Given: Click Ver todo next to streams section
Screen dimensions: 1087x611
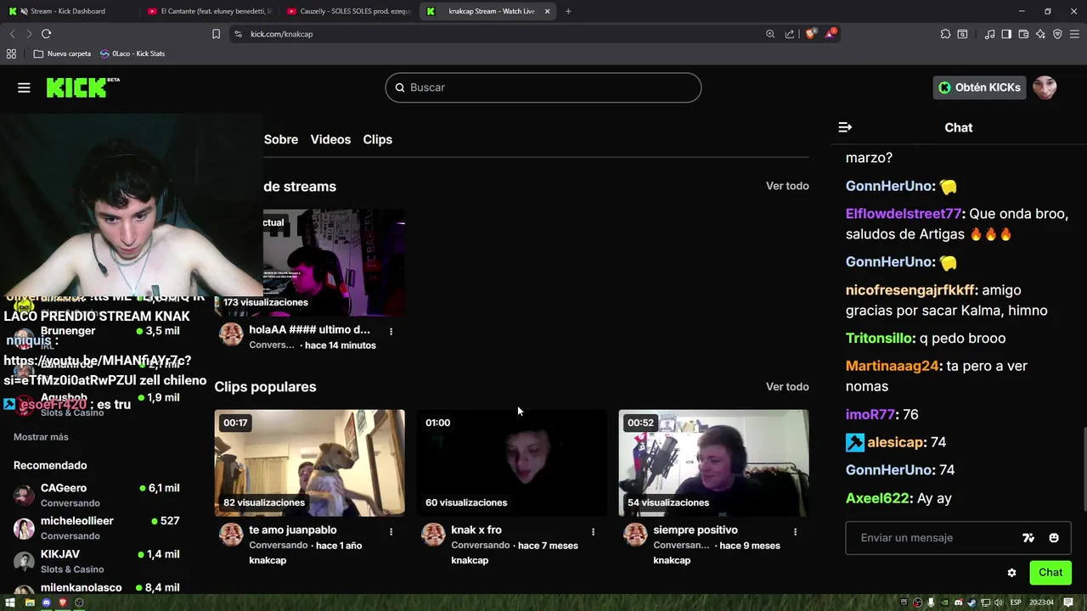Looking at the screenshot, I should [787, 186].
